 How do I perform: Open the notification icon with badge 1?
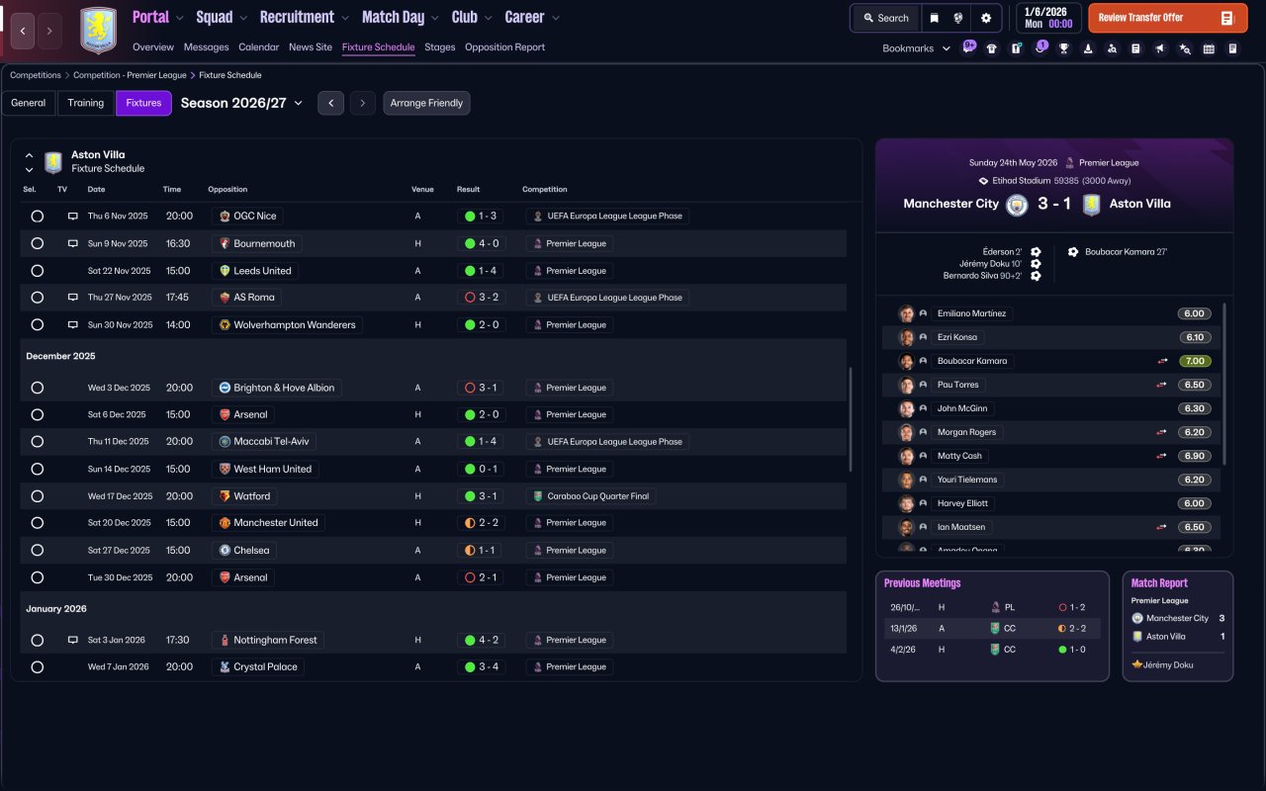click(1040, 47)
